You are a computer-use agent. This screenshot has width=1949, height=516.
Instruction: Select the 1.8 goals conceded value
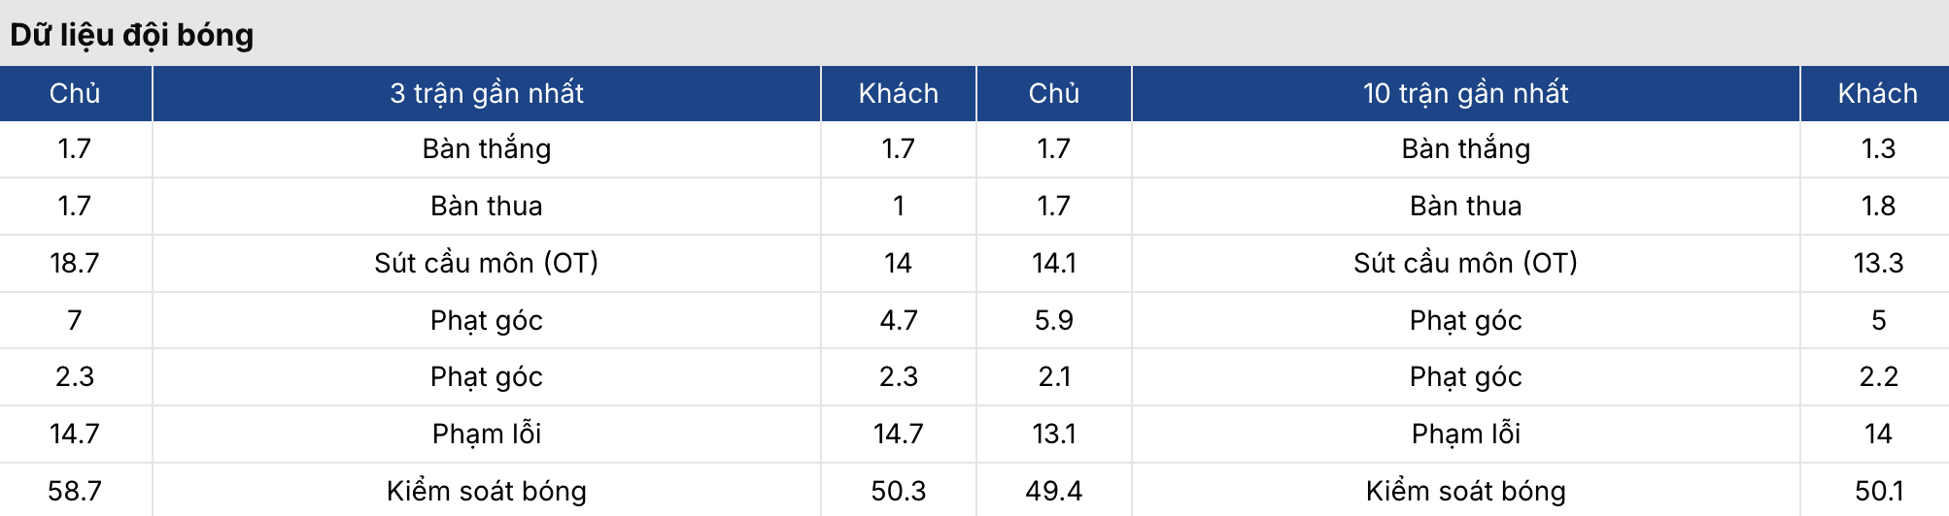1878,206
